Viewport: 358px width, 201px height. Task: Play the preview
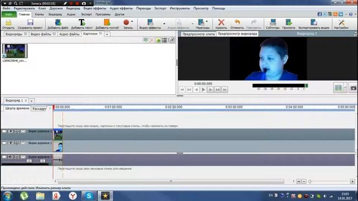click(203, 89)
